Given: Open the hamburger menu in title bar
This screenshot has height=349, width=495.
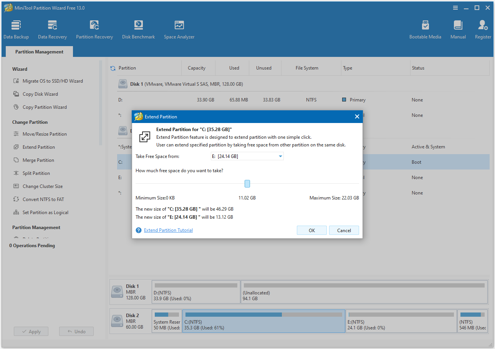Looking at the screenshot, I should pyautogui.click(x=455, y=7).
